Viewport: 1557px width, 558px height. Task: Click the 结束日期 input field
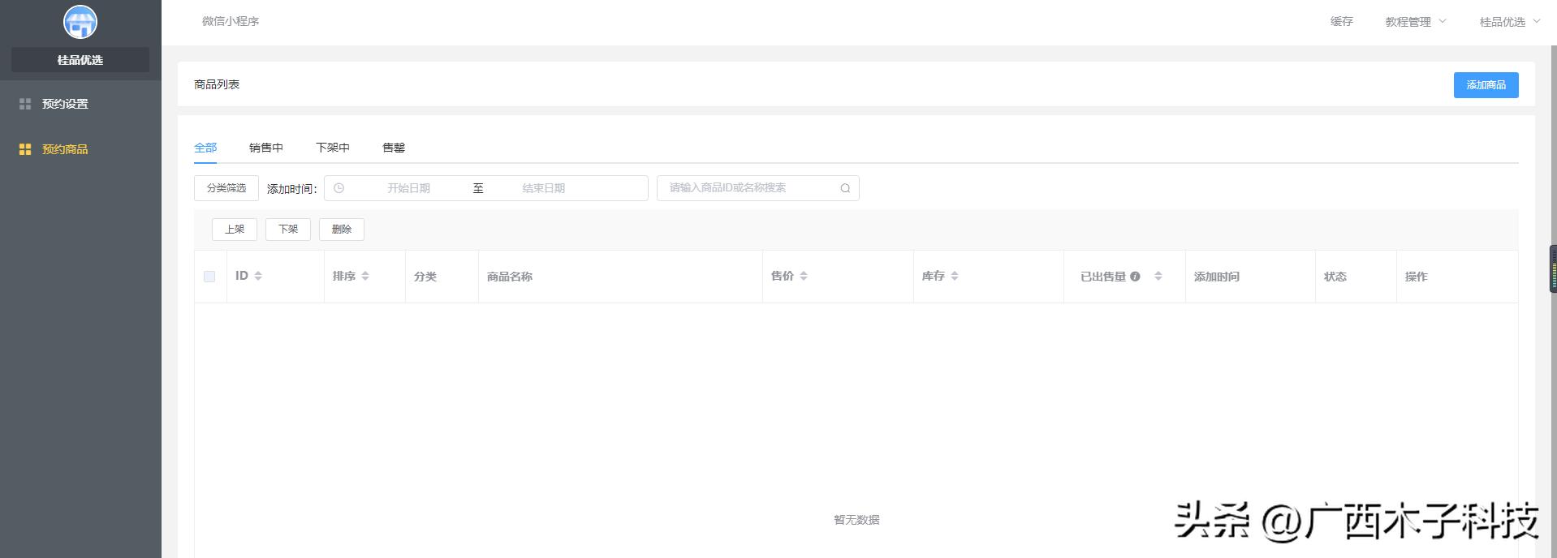(x=543, y=188)
